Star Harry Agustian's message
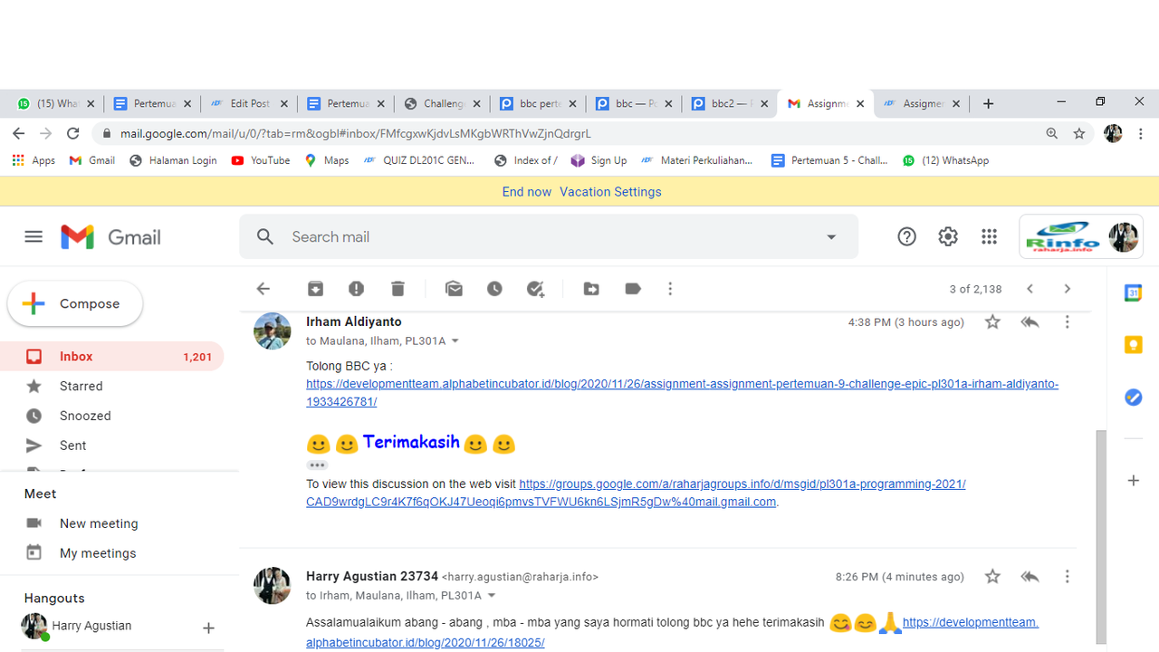Screen dimensions: 1159x652 point(992,576)
